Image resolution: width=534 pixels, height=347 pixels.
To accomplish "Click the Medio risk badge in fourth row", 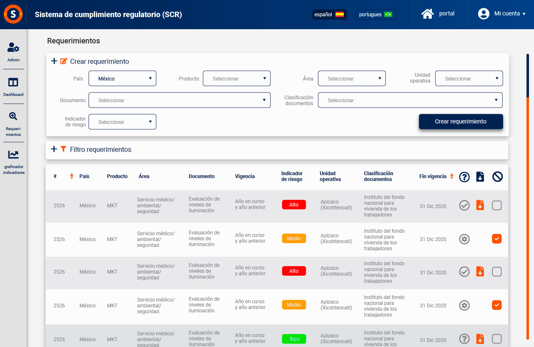I will pos(294,305).
